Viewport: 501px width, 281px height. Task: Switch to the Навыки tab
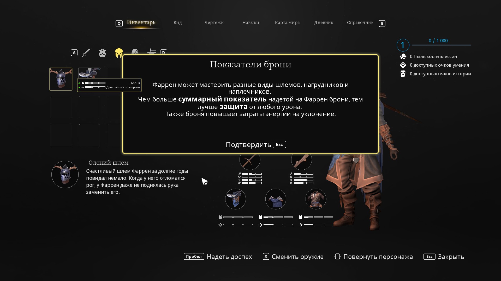coord(250,23)
